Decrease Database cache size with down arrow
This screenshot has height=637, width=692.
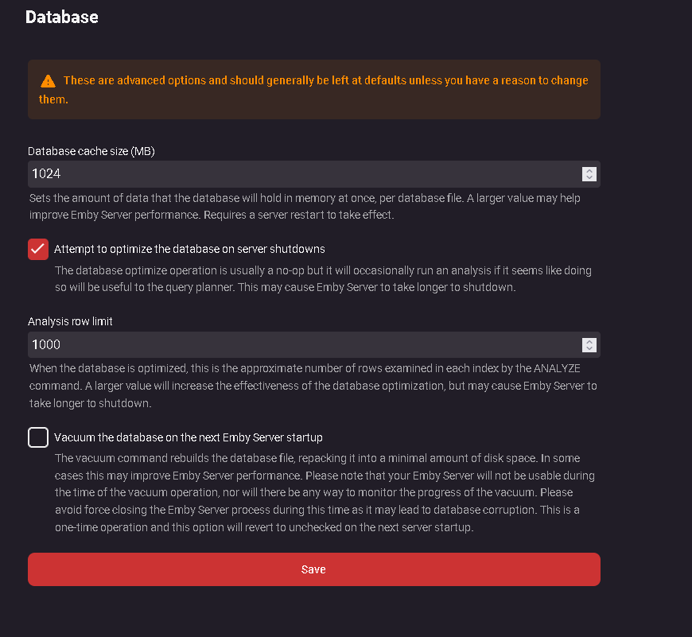coord(589,177)
